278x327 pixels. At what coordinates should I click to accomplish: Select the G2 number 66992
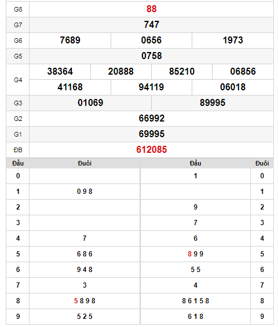pyautogui.click(x=152, y=119)
